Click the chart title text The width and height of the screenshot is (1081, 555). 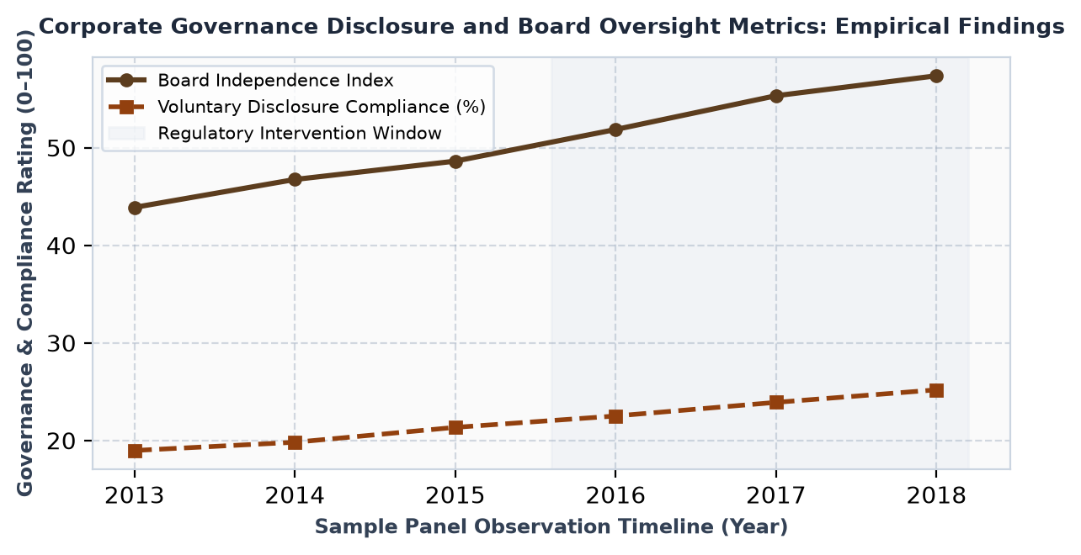[x=551, y=27]
